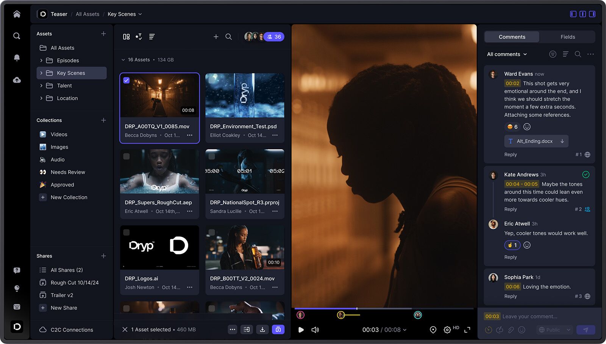This screenshot has height=344, width=606.
Task: Deselect the DRP_A00TQ_V1_0085.mov checkbox
Action: click(x=127, y=81)
